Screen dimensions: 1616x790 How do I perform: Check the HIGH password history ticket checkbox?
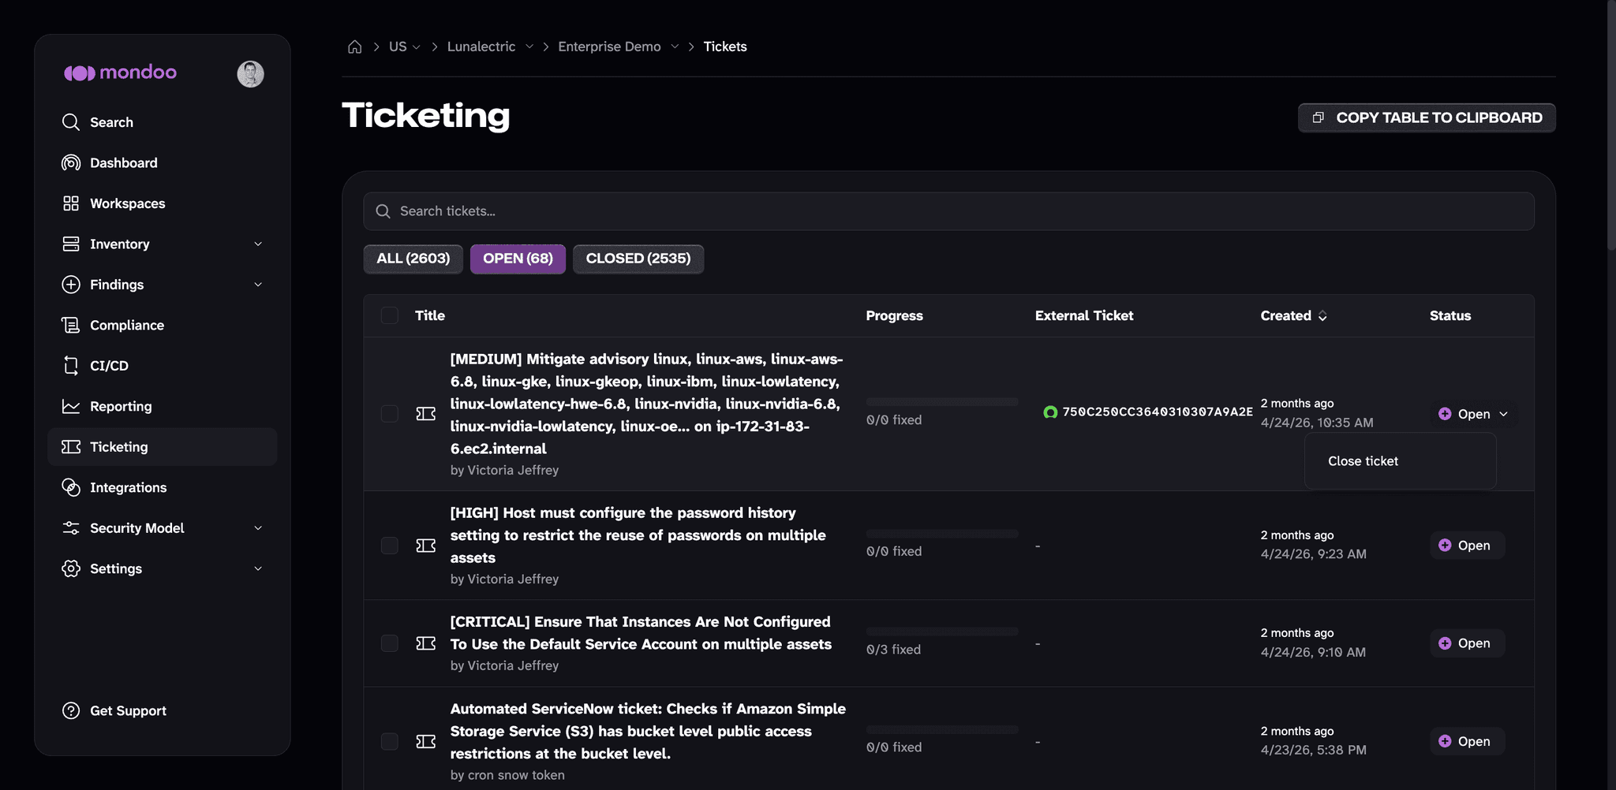(x=390, y=546)
